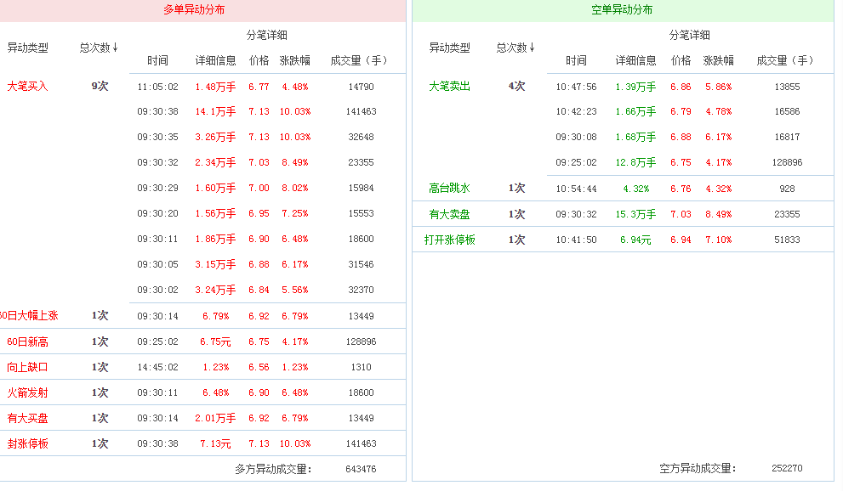
Task: Open the 封涨停板 row label
Action: [27, 443]
